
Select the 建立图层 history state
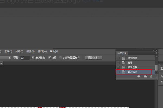[x=136, y=58]
